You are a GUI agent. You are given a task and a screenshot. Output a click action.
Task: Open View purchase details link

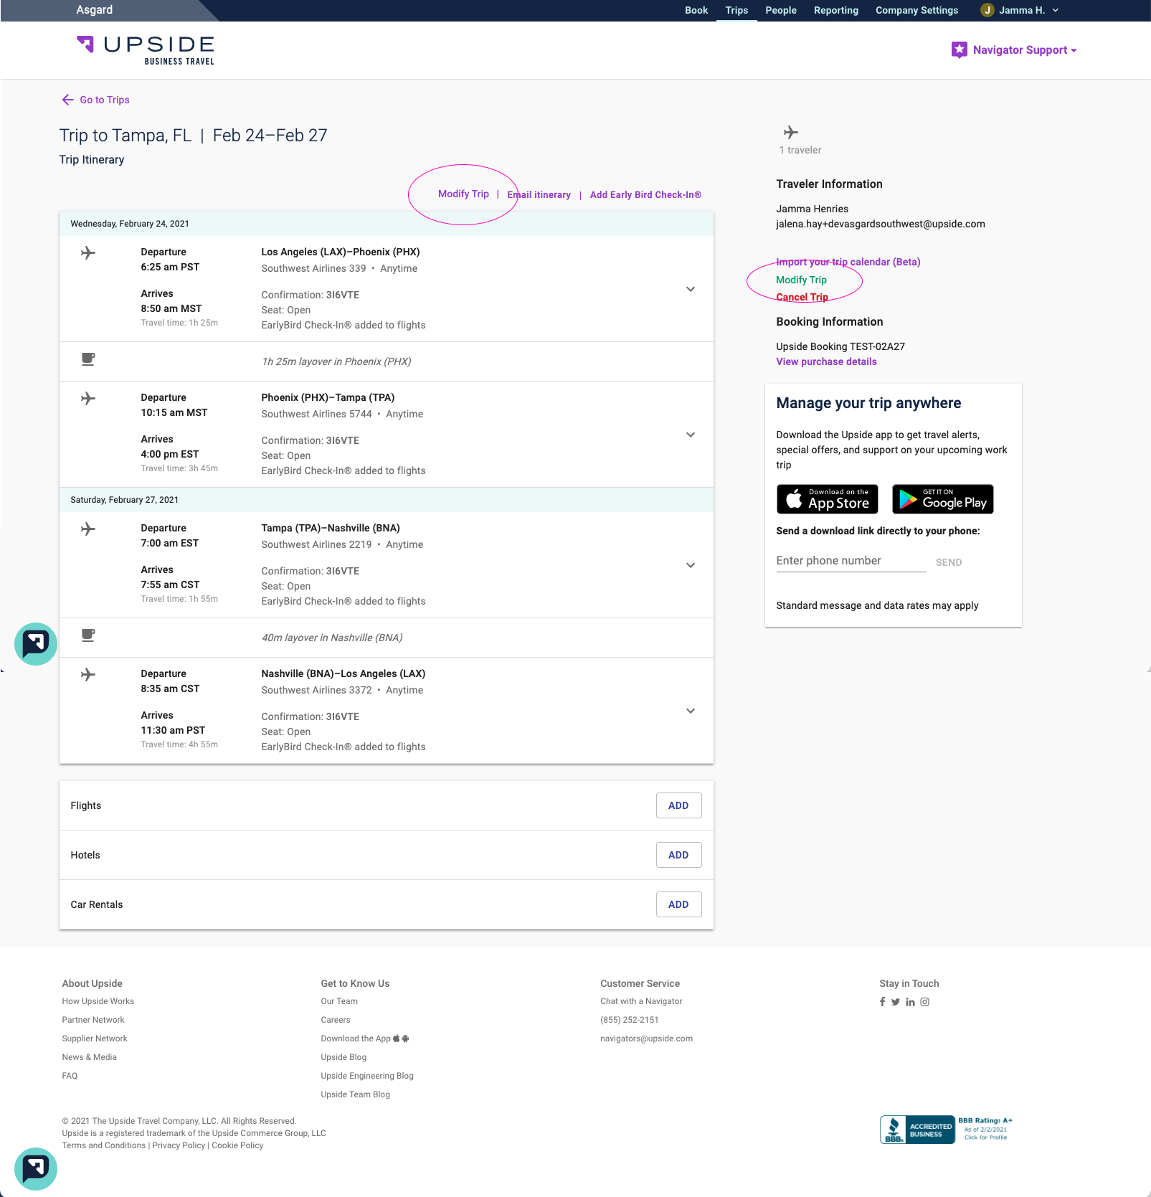click(826, 361)
